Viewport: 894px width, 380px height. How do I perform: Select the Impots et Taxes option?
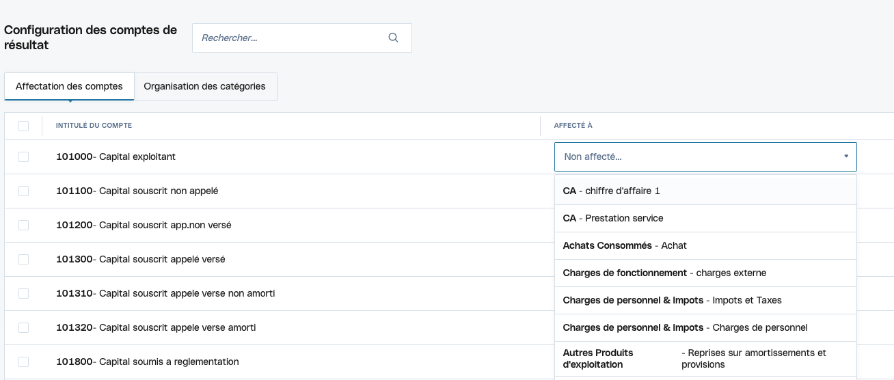click(x=705, y=300)
